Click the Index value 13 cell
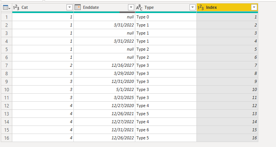 [x=228, y=114]
